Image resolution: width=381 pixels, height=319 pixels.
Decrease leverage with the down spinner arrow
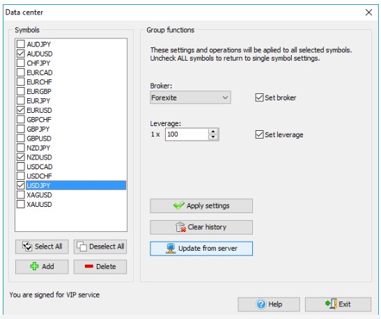213,137
